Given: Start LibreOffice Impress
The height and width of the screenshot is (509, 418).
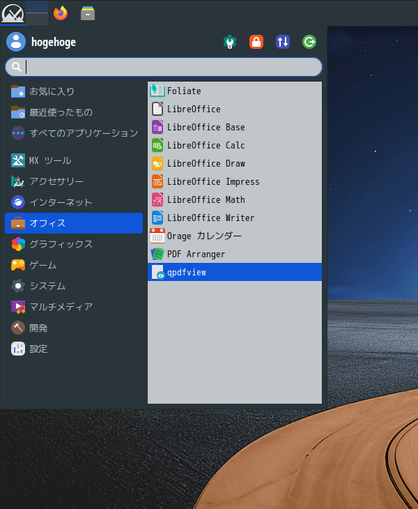Looking at the screenshot, I should [x=212, y=181].
